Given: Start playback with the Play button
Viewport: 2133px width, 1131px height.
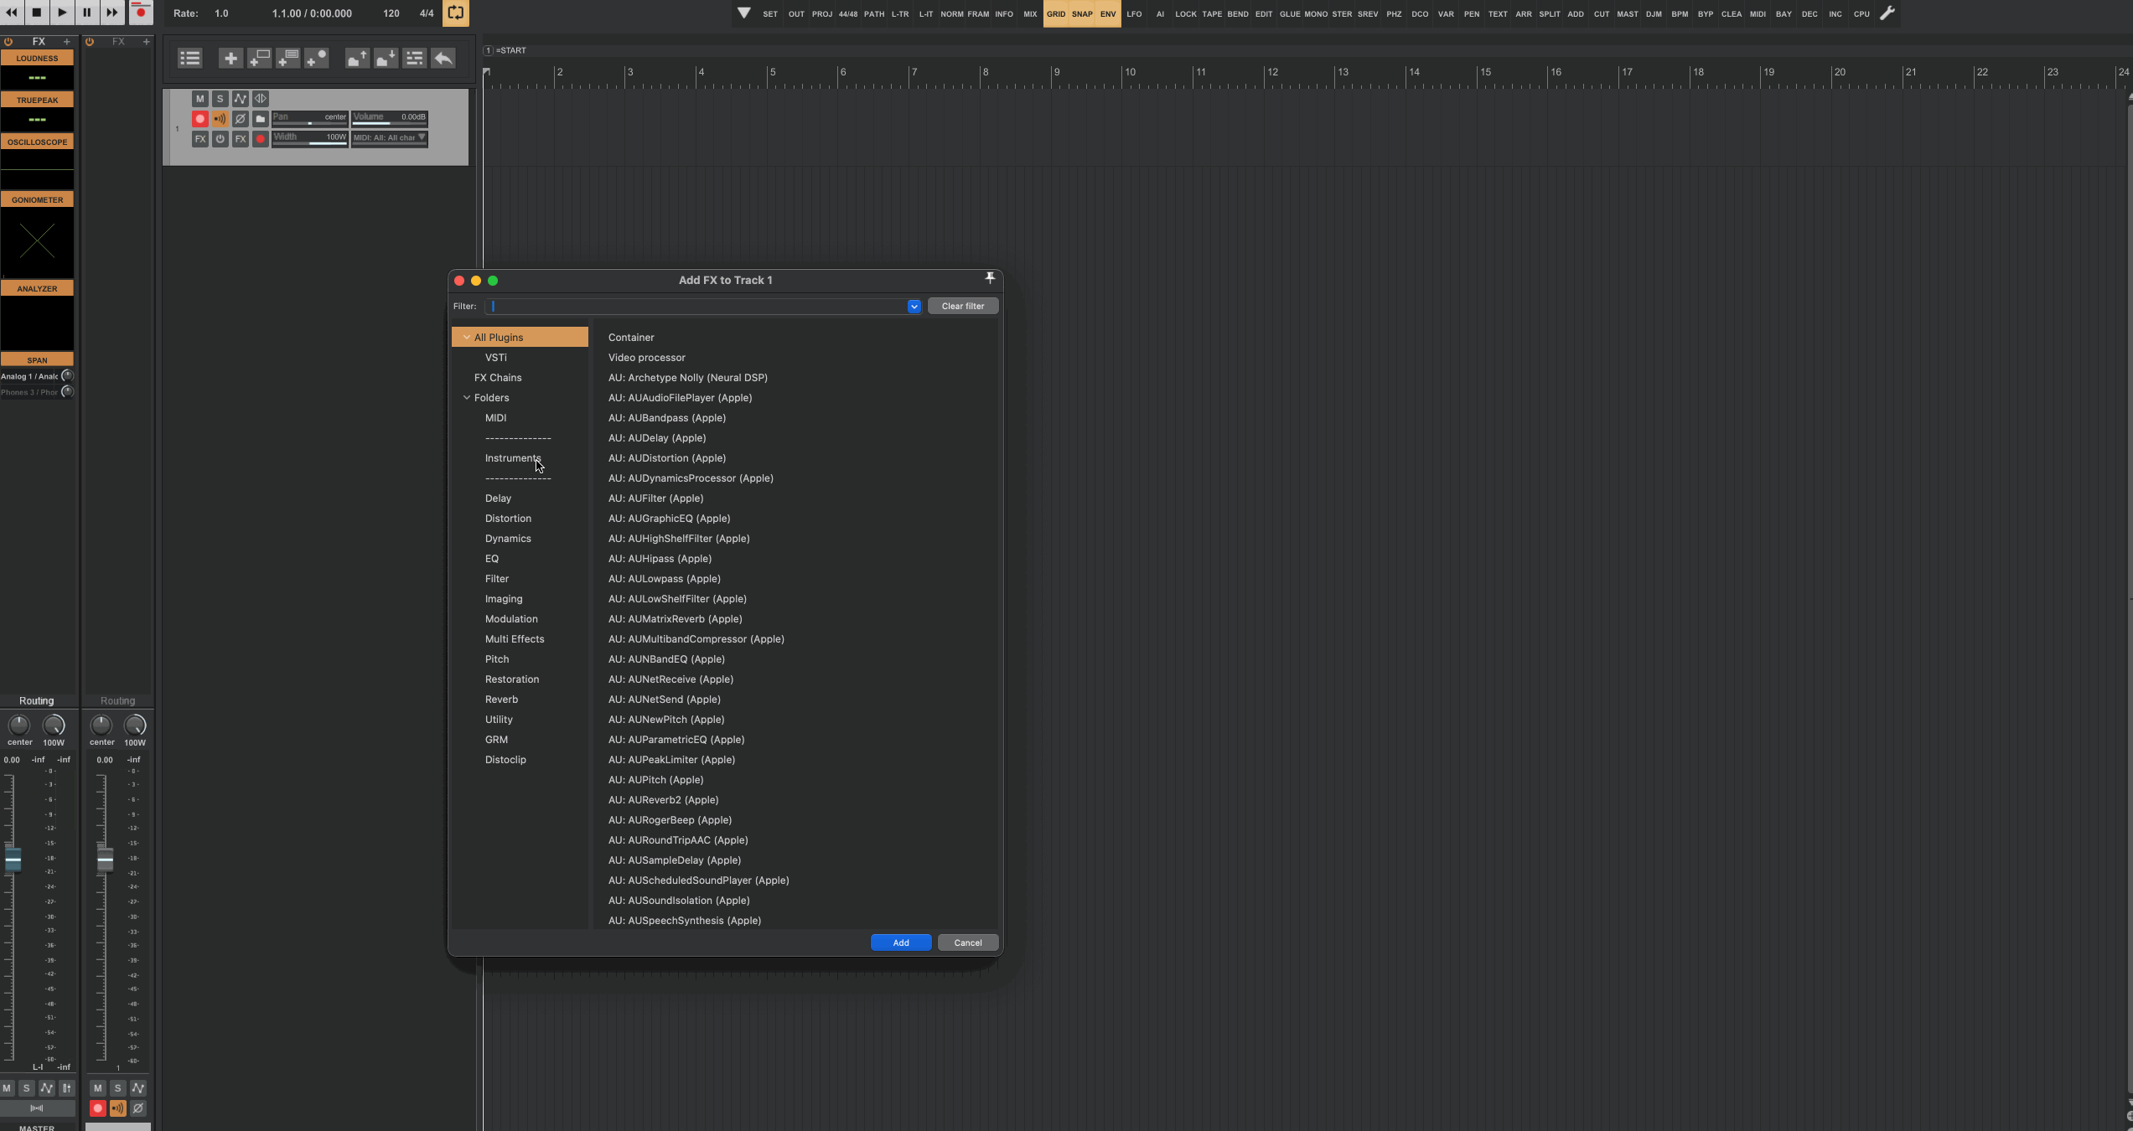Looking at the screenshot, I should pos(62,13).
